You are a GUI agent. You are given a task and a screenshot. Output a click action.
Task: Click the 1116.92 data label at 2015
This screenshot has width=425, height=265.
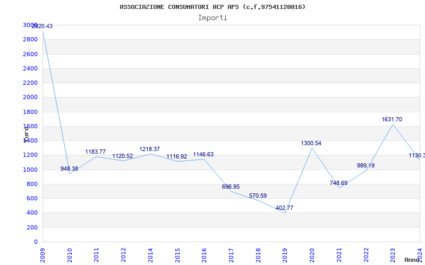[x=176, y=156]
